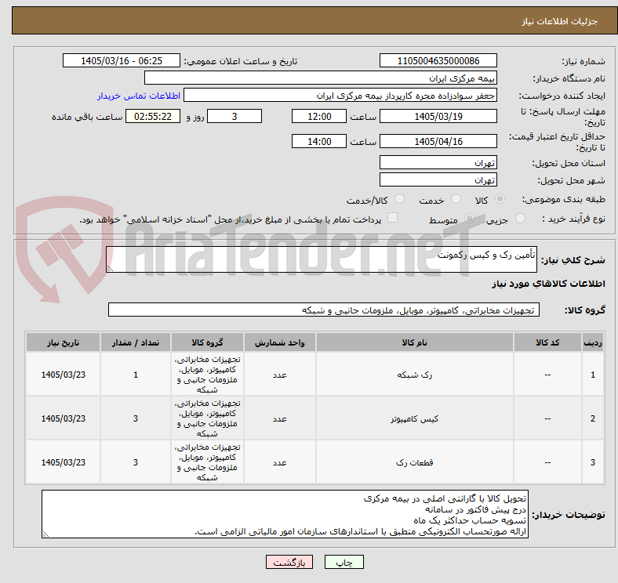Click the نام کالا column header

pyautogui.click(x=415, y=342)
